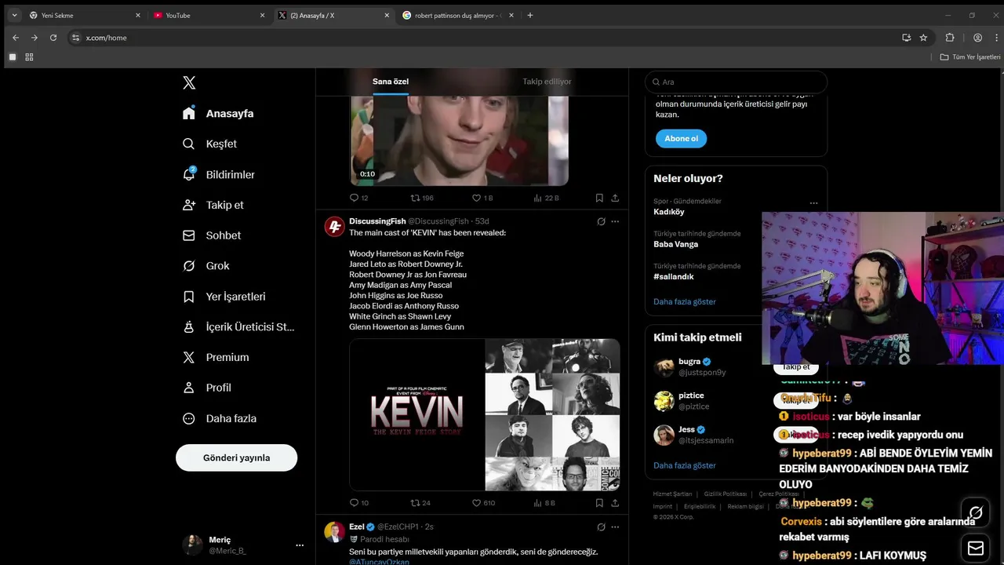
Task: Switch to robert pattinson search tab
Action: (x=458, y=15)
